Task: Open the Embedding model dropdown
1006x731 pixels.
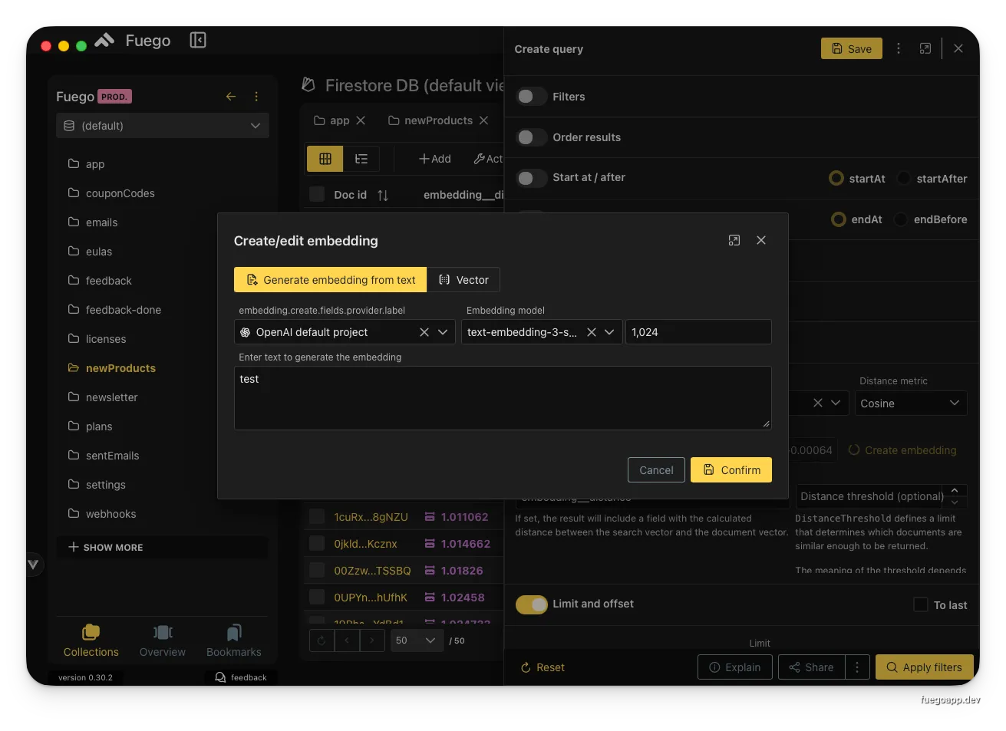Action: pos(609,332)
